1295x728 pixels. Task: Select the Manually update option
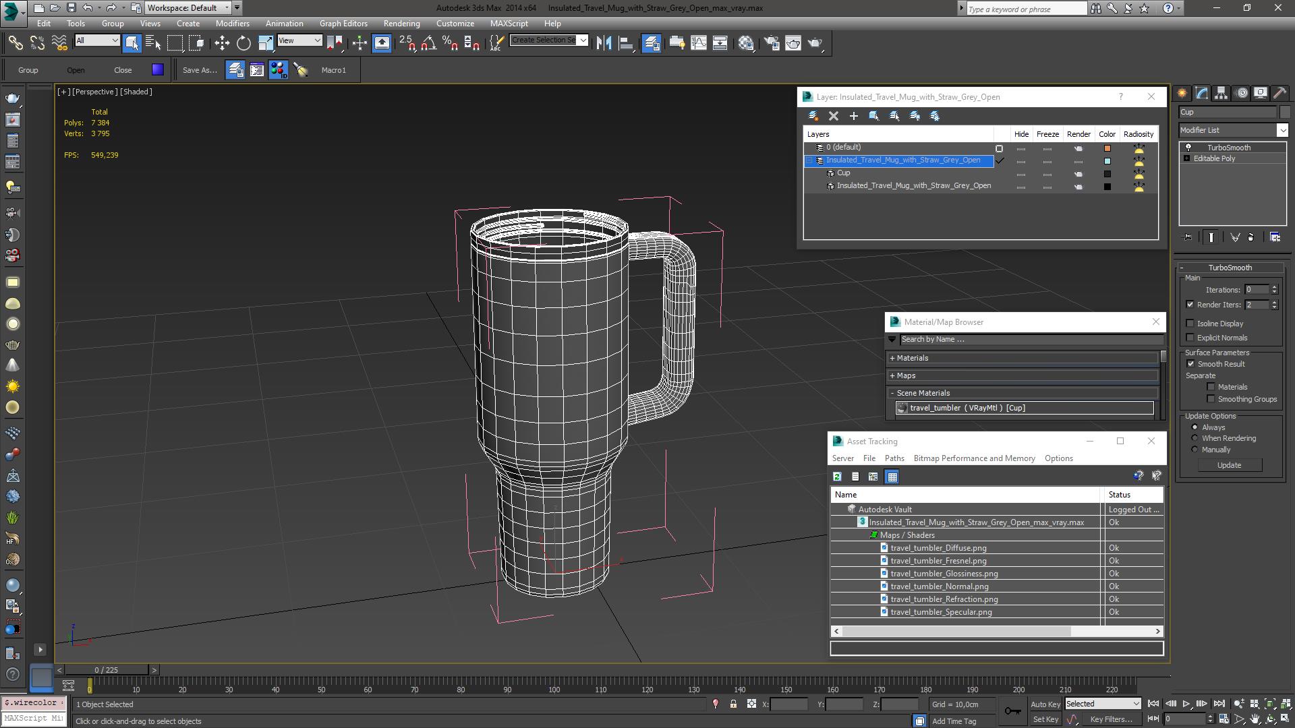pos(1195,450)
